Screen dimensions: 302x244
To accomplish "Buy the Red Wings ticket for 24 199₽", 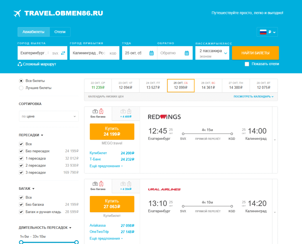I will click(x=112, y=132).
